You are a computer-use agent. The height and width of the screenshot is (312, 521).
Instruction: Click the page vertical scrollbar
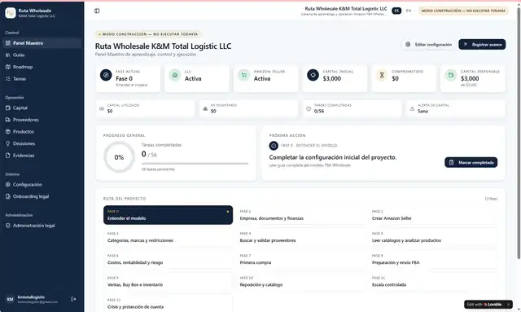tap(519, 133)
